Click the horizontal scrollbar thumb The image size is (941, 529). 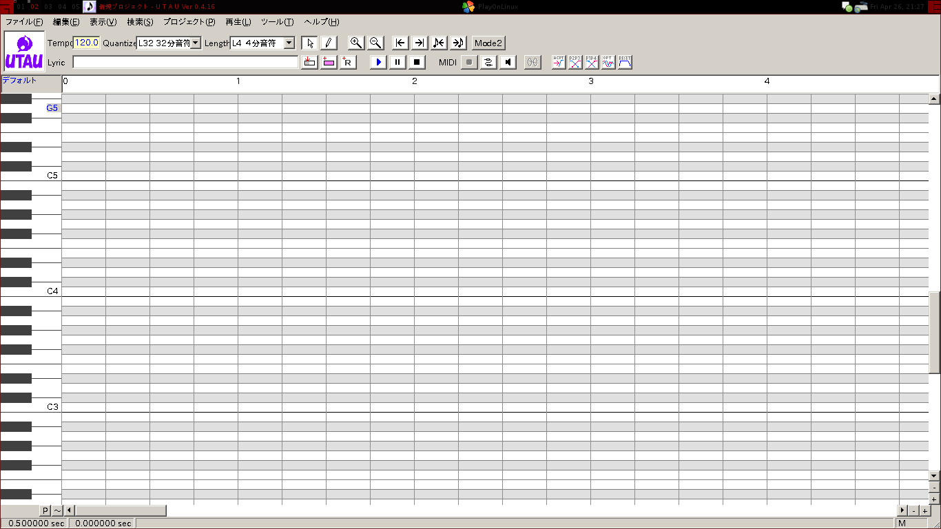click(121, 510)
